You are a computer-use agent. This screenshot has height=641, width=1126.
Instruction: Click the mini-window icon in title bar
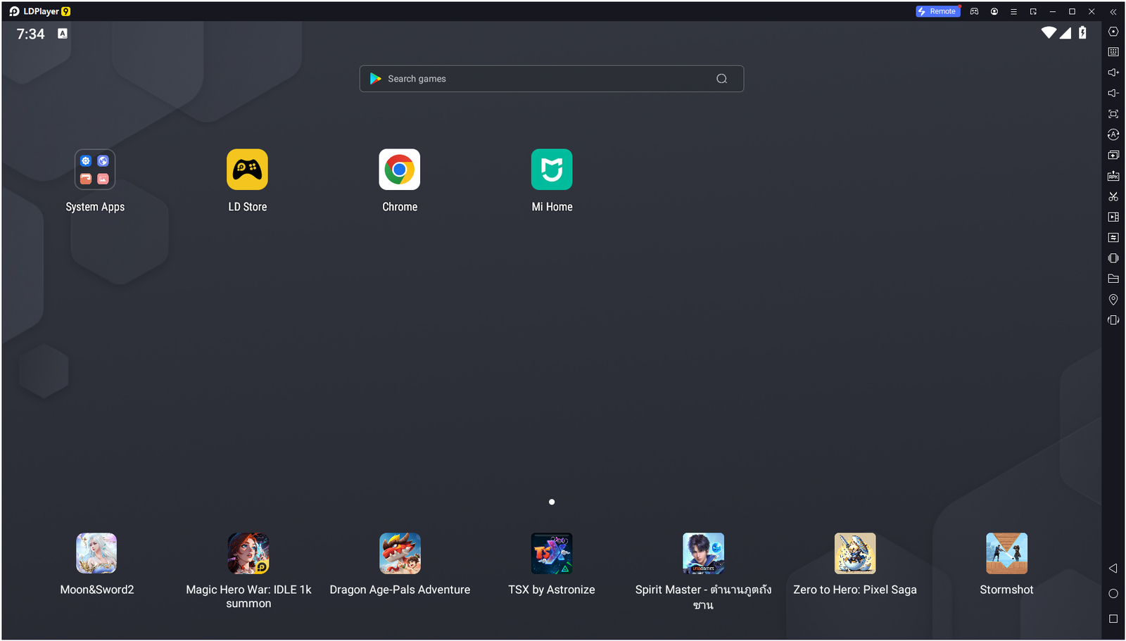tap(1033, 11)
